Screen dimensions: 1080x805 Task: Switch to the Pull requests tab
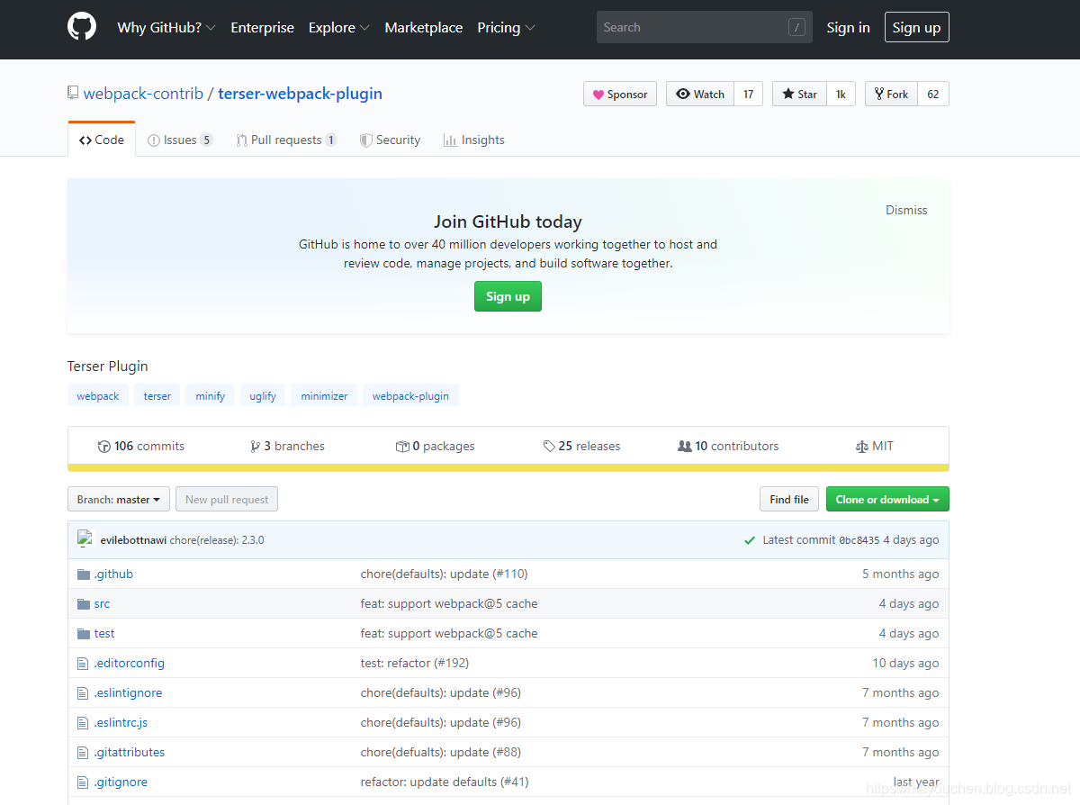click(286, 140)
